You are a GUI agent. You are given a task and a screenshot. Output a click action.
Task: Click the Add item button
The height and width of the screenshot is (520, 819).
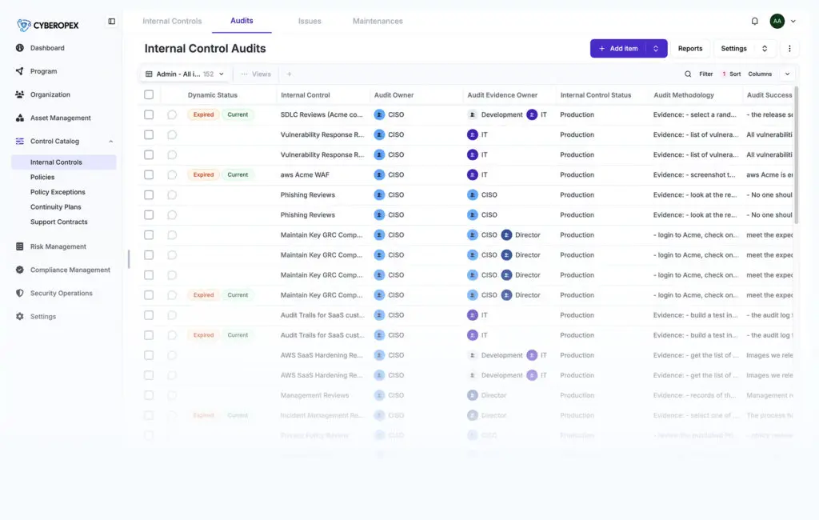pos(618,49)
